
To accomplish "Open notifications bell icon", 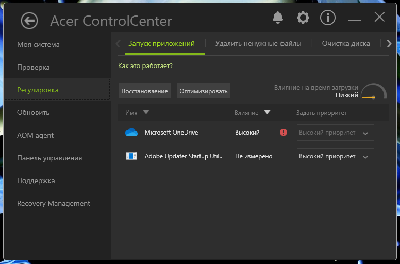I will click(278, 18).
